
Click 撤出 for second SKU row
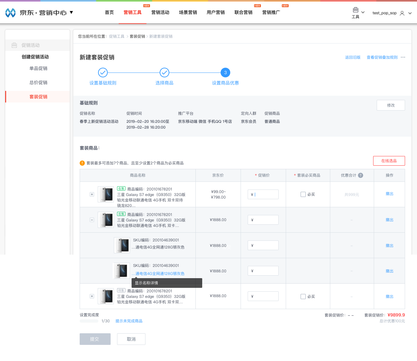point(390,271)
